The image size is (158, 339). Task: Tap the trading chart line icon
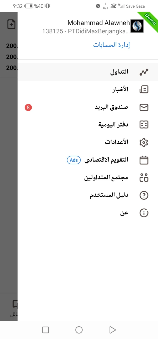click(x=144, y=72)
